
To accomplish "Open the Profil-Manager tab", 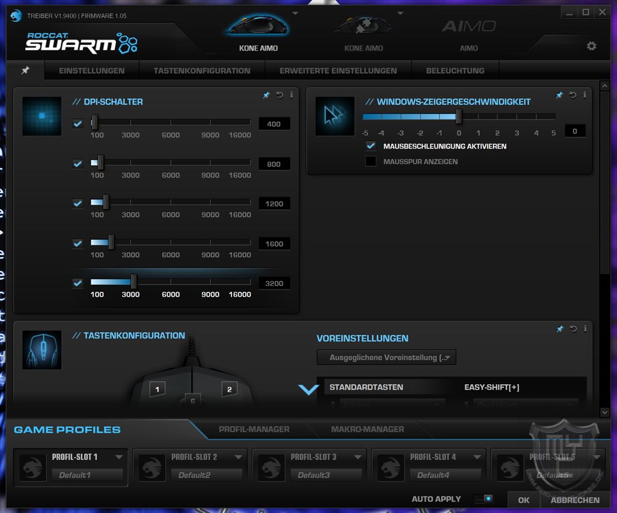I will [x=254, y=429].
